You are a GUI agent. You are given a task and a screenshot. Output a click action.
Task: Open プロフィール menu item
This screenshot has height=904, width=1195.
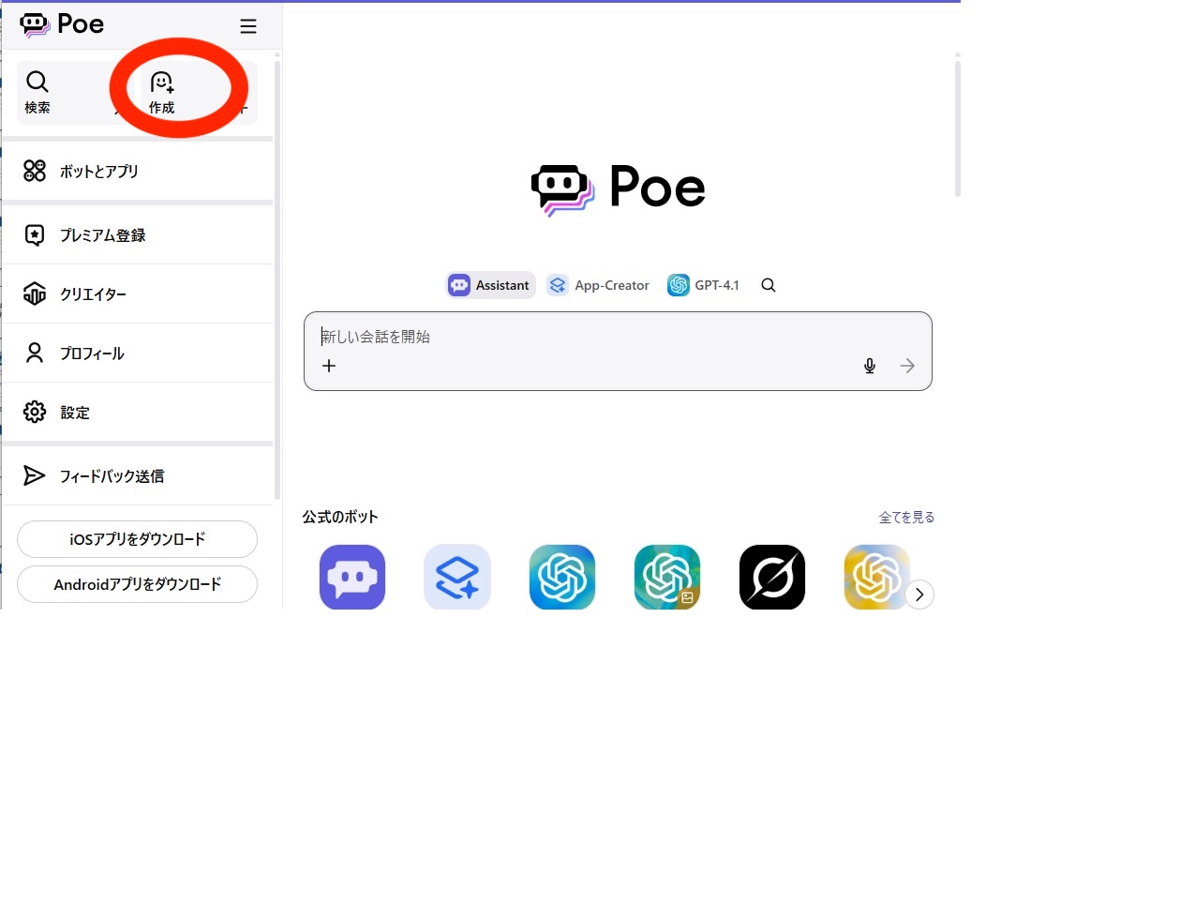click(x=138, y=354)
